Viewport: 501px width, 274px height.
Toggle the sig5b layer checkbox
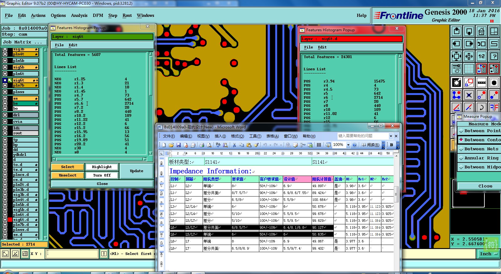click(5, 67)
